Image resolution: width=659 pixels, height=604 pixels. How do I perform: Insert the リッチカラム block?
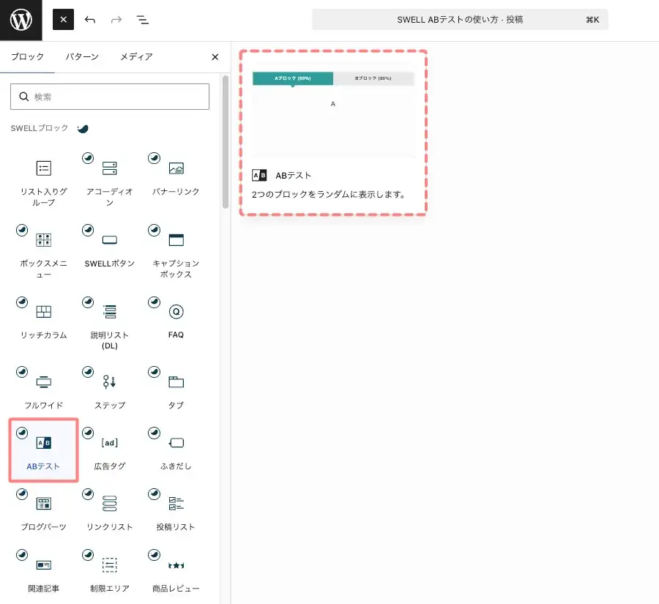[x=44, y=323]
